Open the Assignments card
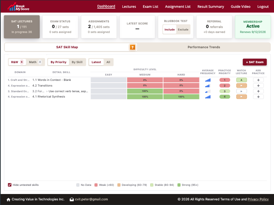Viewport: 274px width, 205px height. pyautogui.click(x=99, y=27)
